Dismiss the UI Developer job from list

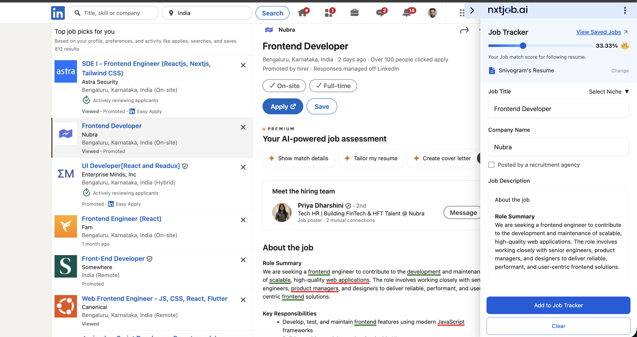pyautogui.click(x=243, y=167)
